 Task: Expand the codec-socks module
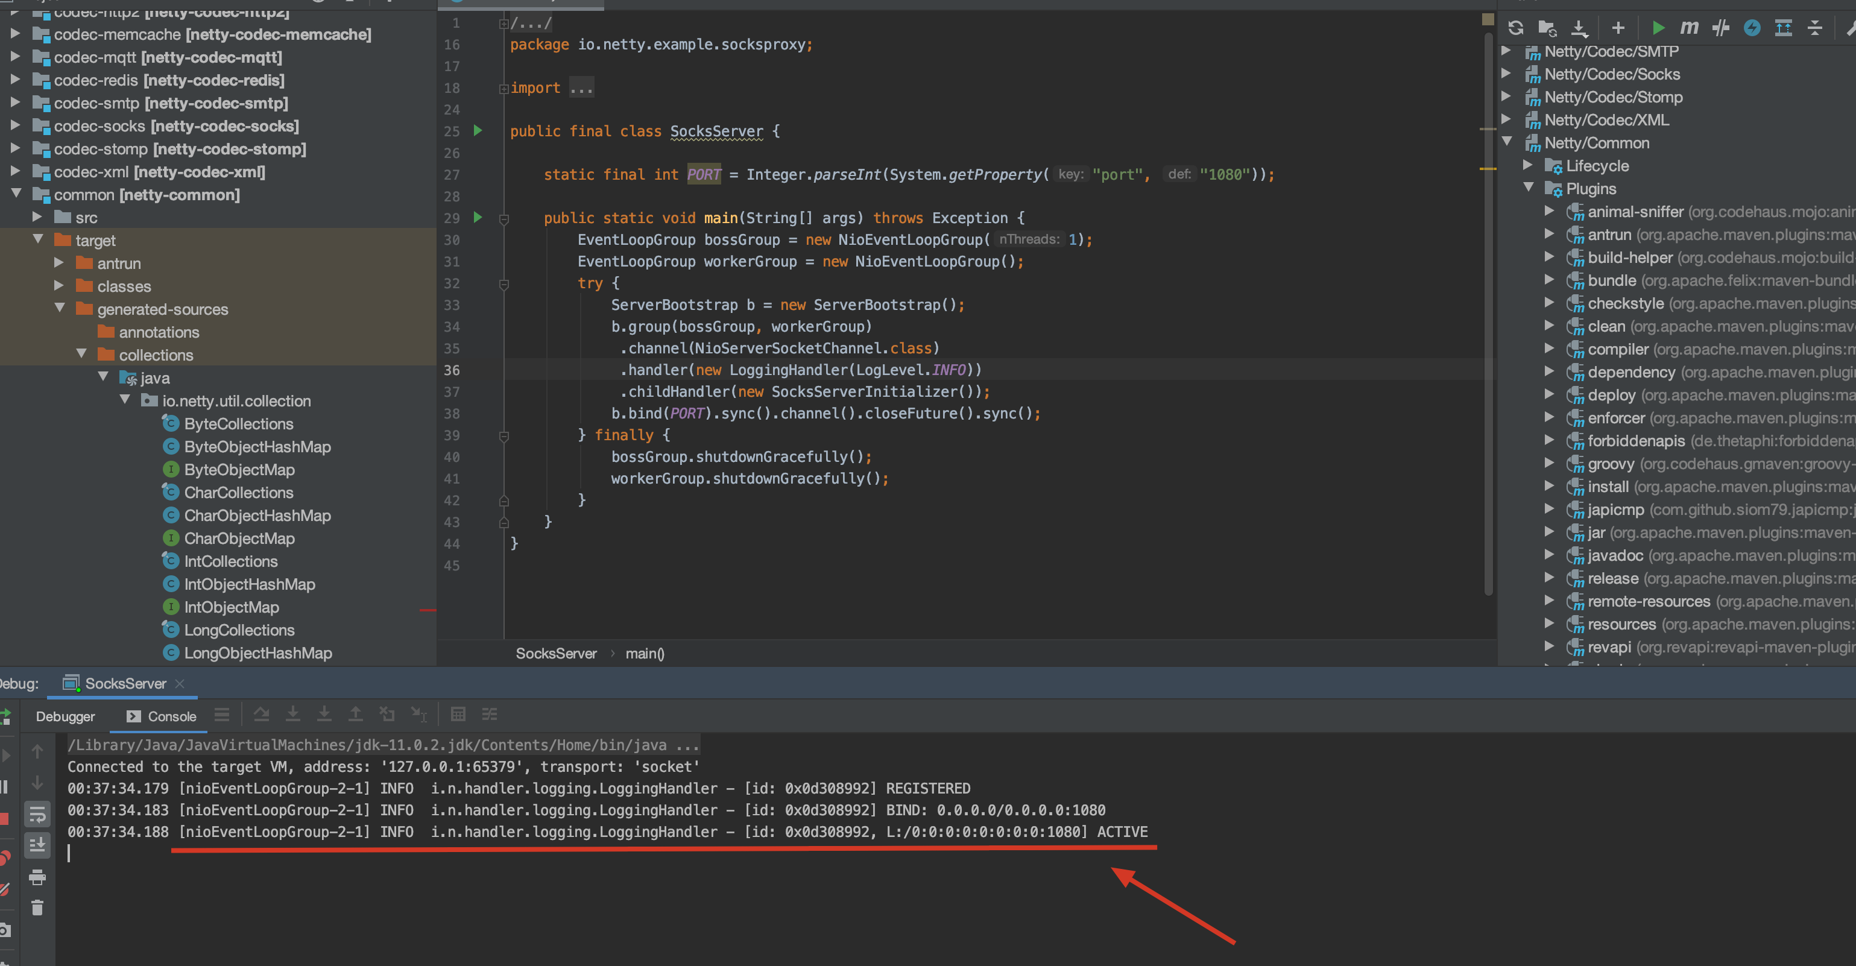click(14, 125)
